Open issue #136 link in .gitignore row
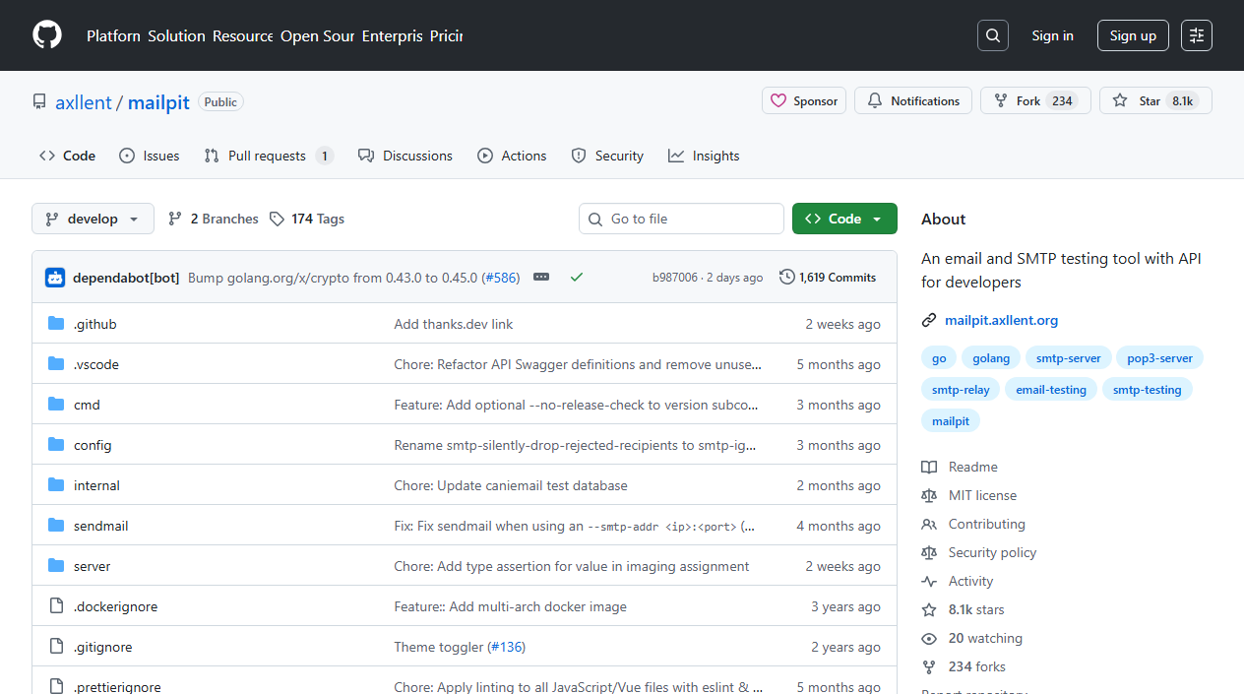Image resolution: width=1244 pixels, height=694 pixels. pos(506,647)
